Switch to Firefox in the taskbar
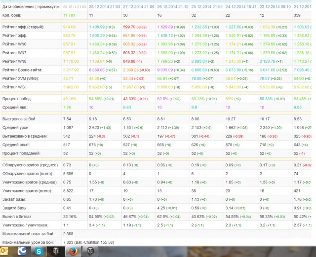The width and height of the screenshot is (316, 257). pyautogui.click(x=73, y=251)
